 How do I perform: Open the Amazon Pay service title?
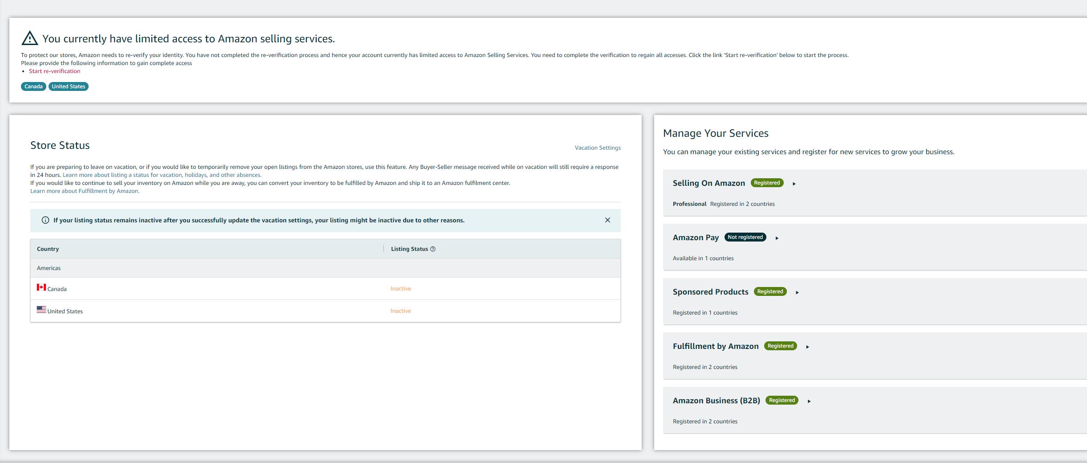pos(696,238)
